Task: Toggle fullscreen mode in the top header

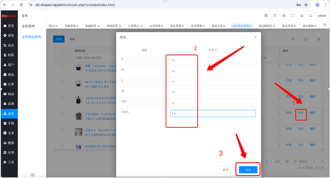Action: (x=293, y=15)
